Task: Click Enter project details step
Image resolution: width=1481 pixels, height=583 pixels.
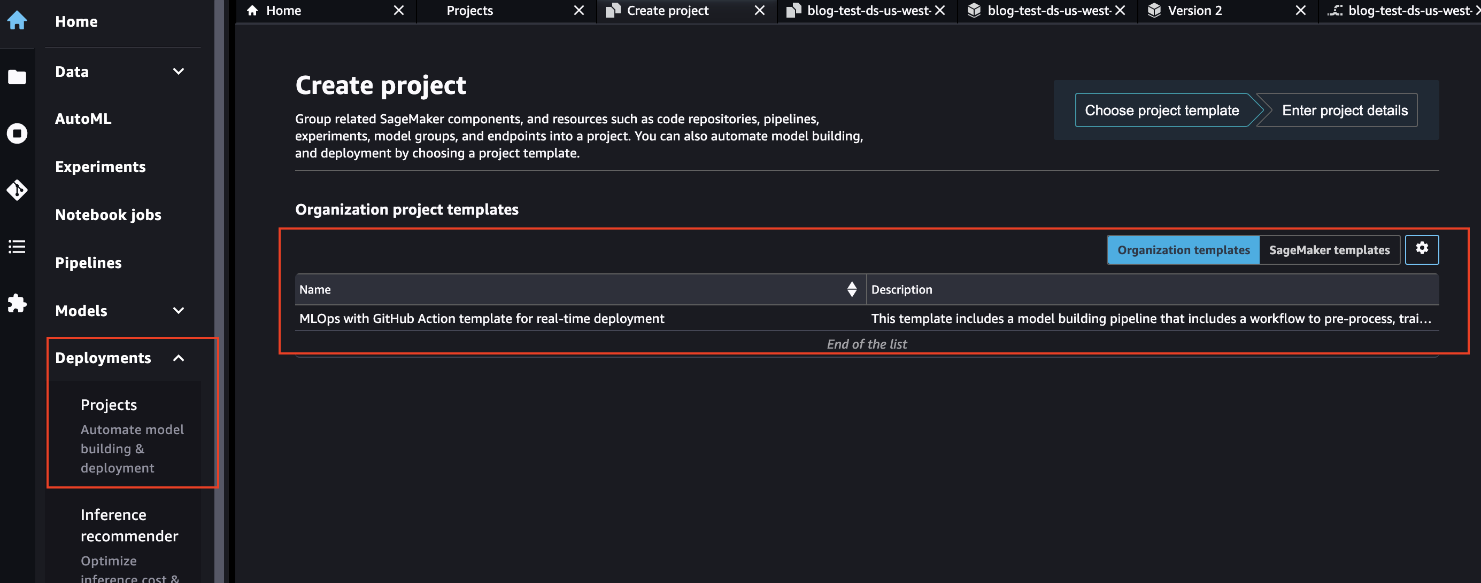Action: click(x=1344, y=110)
